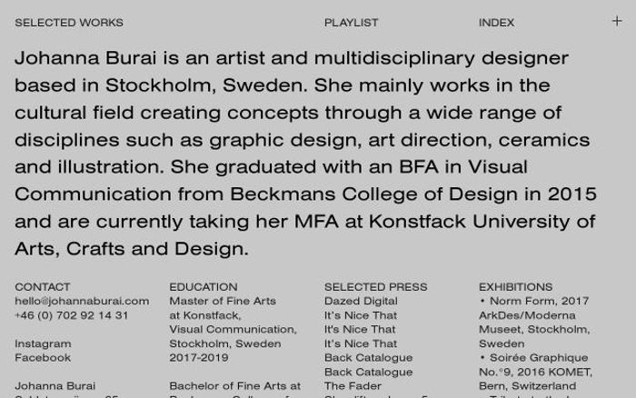Click the last It's Nice That link

click(361, 343)
